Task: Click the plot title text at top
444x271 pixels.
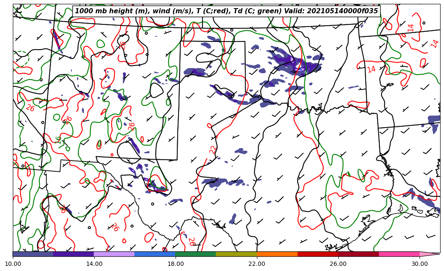Action: [x=226, y=11]
